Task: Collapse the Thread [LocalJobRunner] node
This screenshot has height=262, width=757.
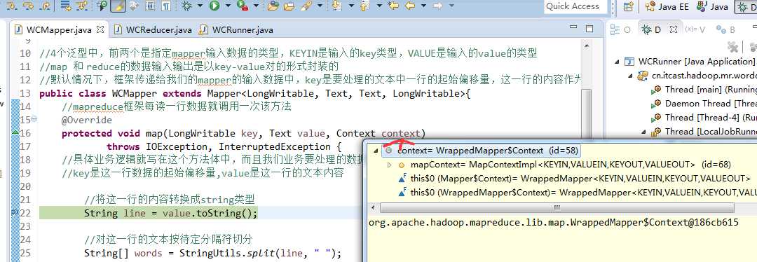Action: coord(643,132)
